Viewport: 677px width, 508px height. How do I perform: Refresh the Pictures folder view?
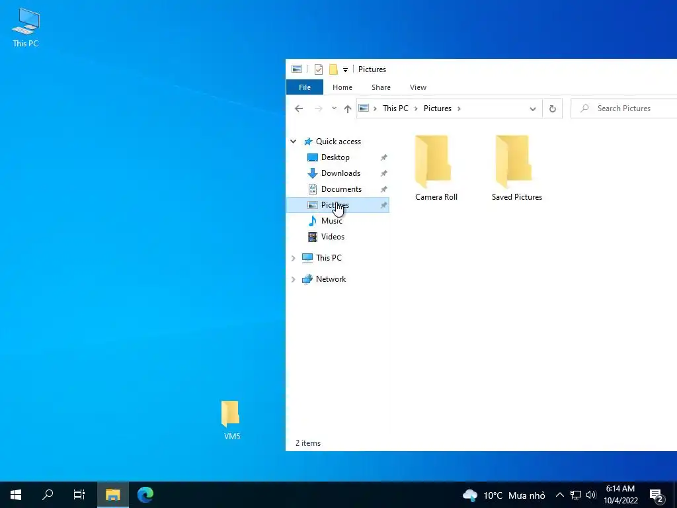pos(552,108)
